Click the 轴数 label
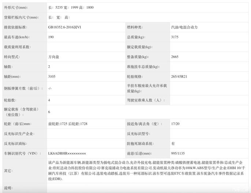251x193 pixels. [x=8, y=67]
